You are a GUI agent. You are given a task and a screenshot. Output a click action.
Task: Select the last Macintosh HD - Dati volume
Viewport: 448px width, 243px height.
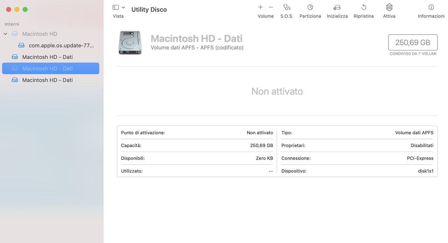click(51, 80)
